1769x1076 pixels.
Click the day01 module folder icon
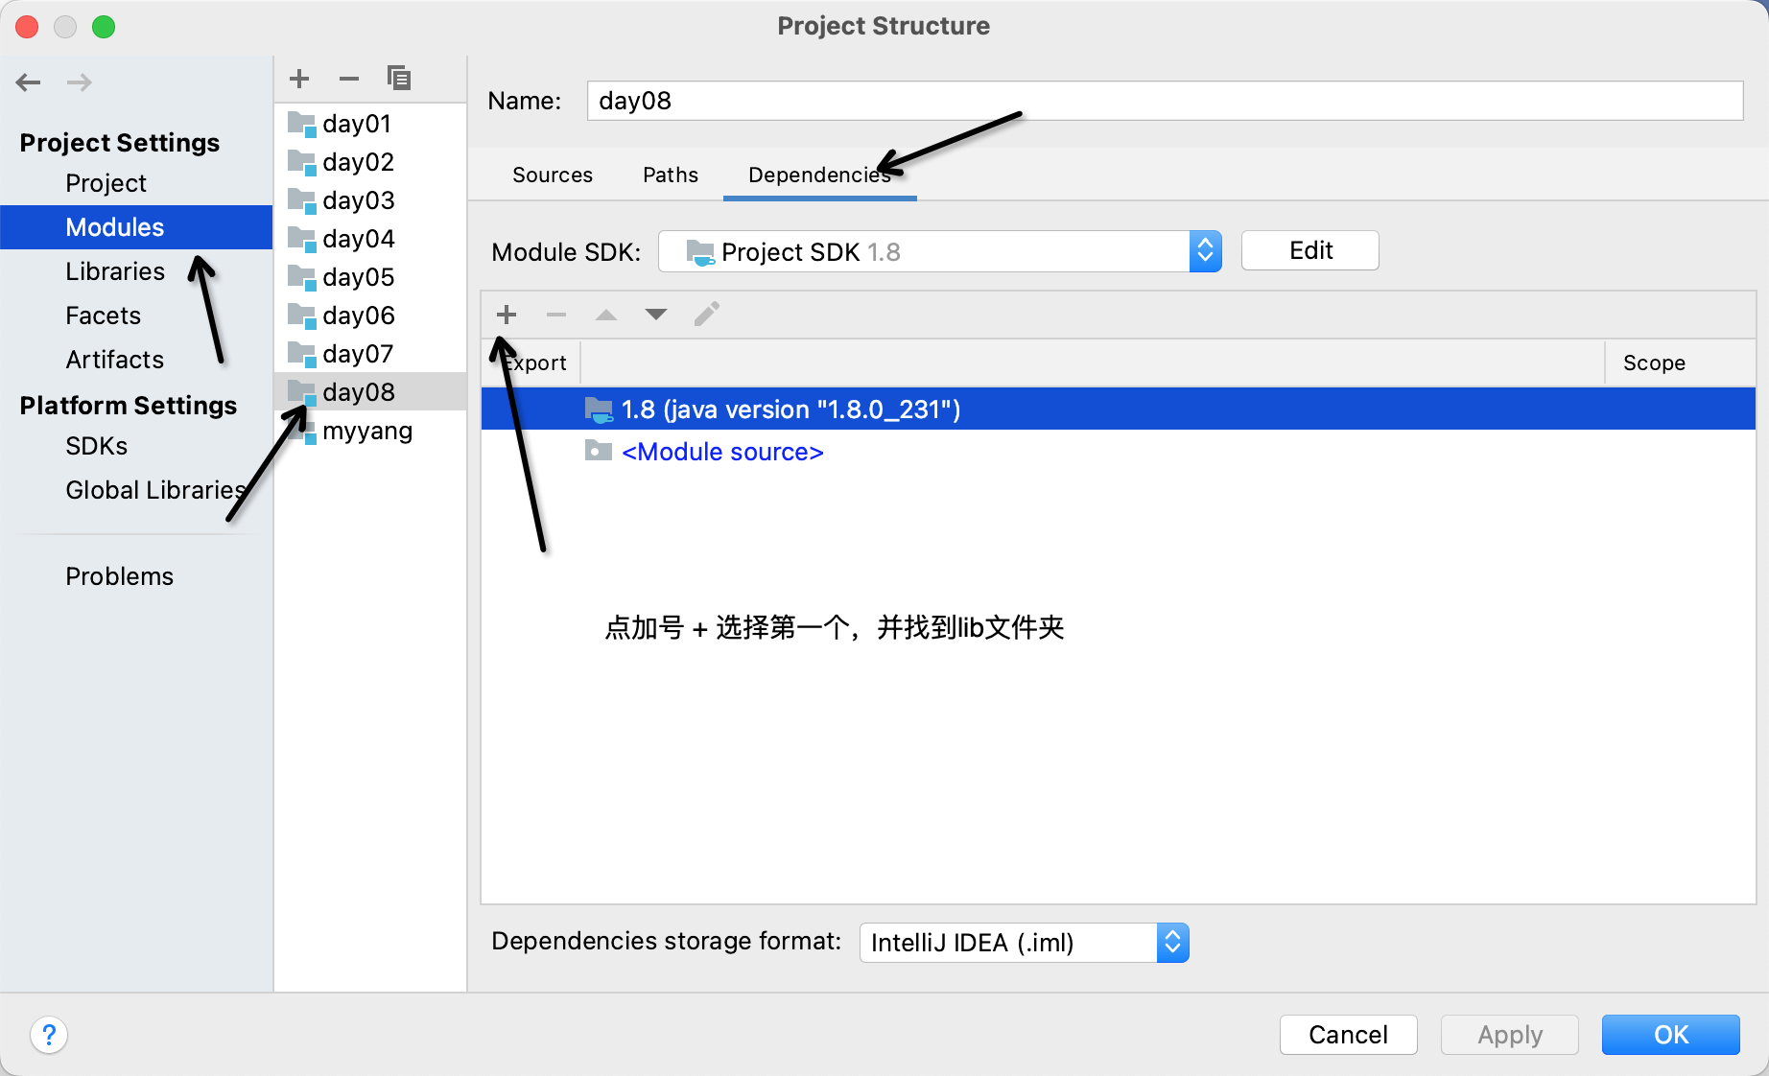(302, 124)
